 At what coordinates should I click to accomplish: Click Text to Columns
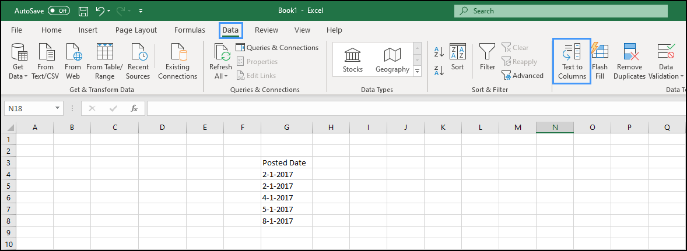(x=572, y=61)
